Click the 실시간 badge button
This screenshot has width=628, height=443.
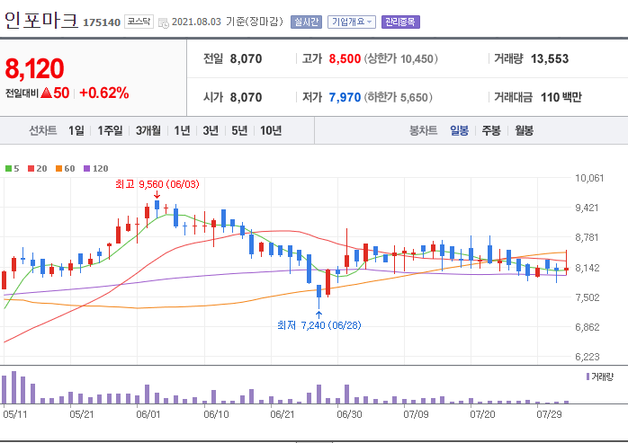click(307, 22)
